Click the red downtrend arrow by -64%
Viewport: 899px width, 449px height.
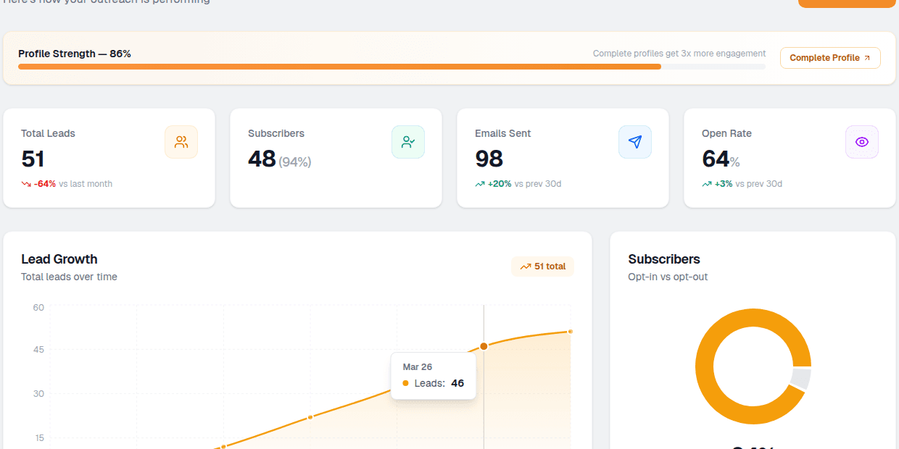[26, 184]
